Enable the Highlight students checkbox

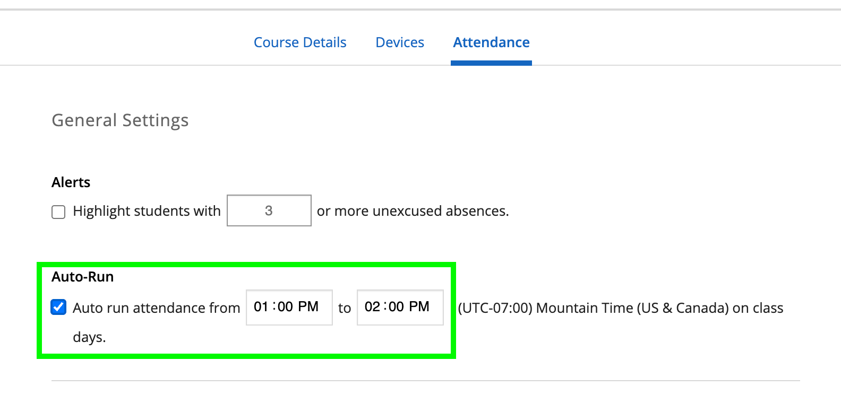pos(58,212)
